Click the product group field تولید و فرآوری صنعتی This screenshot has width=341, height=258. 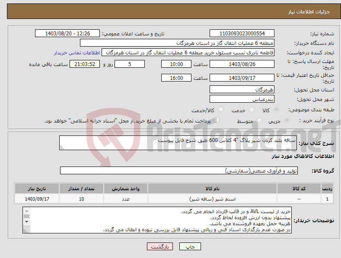[179, 171]
